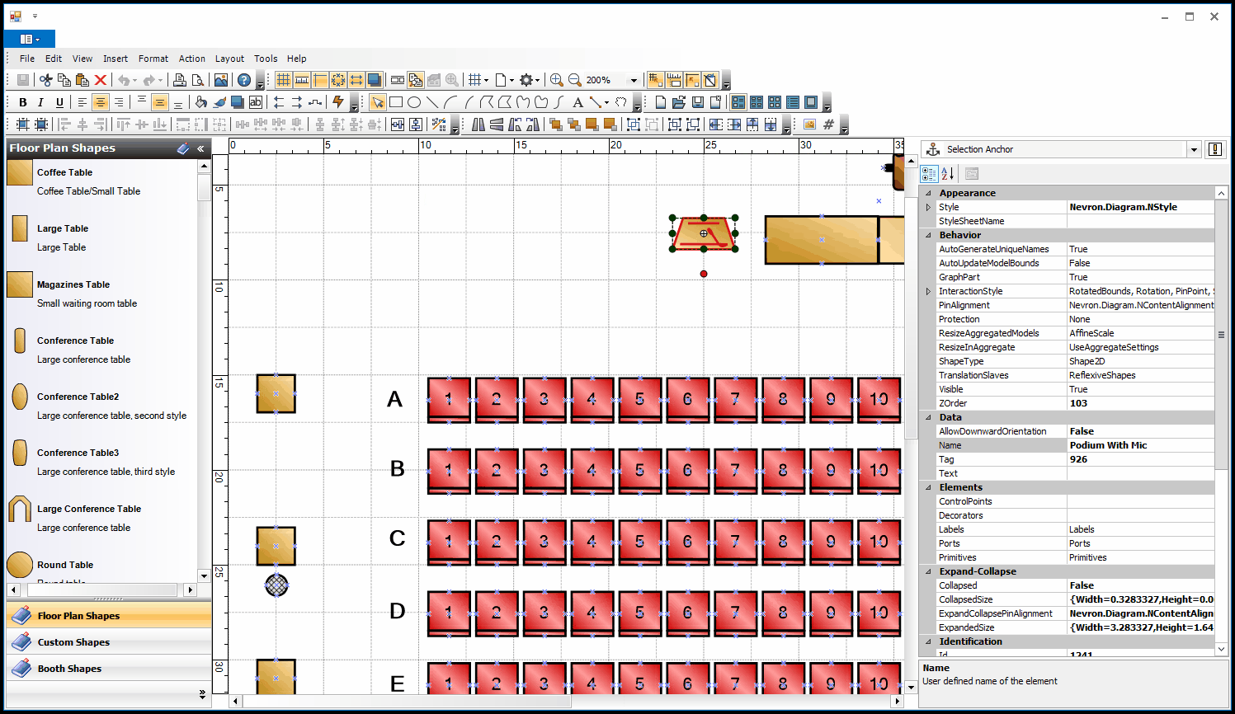Screen dimensions: 1235x714
Task: Click the hash symbol toolbar icon
Action: point(828,124)
